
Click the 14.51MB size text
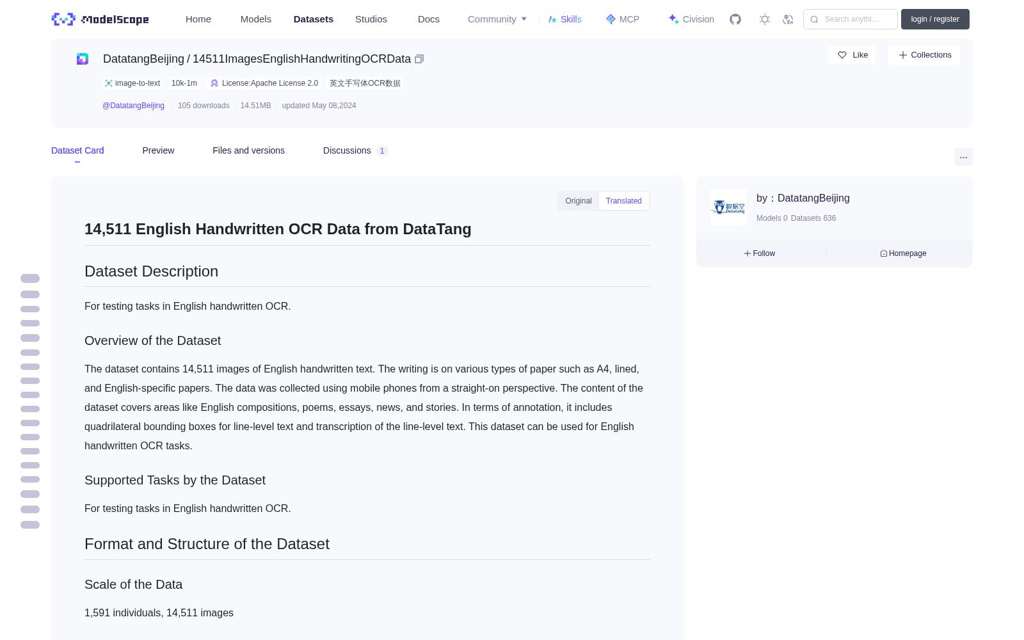click(255, 106)
